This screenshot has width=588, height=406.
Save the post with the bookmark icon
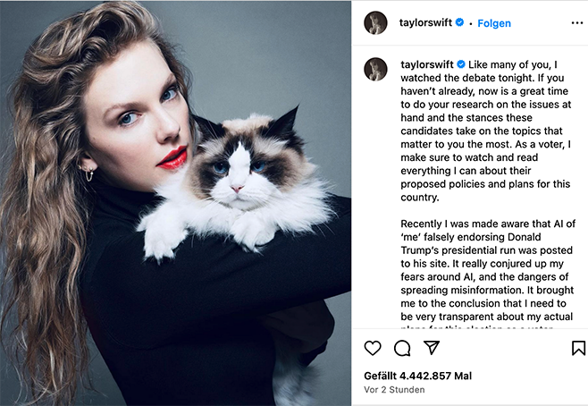coord(578,348)
